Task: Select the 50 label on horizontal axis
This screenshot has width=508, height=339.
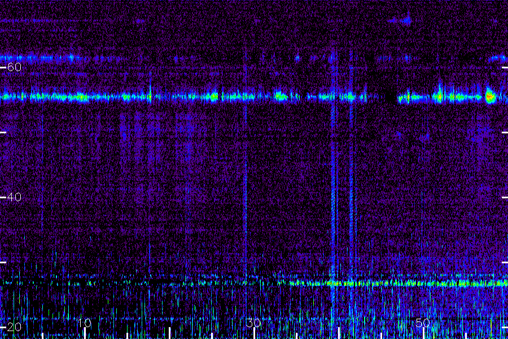Action: tap(423, 323)
